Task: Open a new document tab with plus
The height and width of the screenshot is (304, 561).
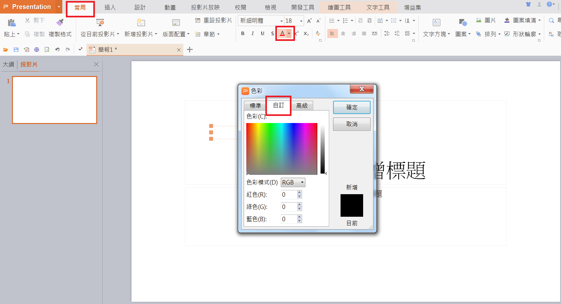Action: (x=190, y=50)
